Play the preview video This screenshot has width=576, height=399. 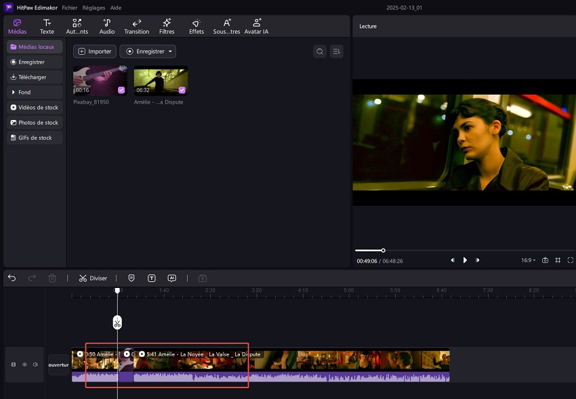(465, 260)
